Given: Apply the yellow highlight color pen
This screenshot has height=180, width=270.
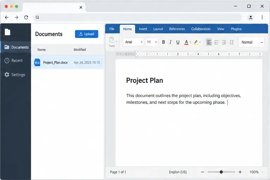Looking at the screenshot, I should (x=196, y=42).
